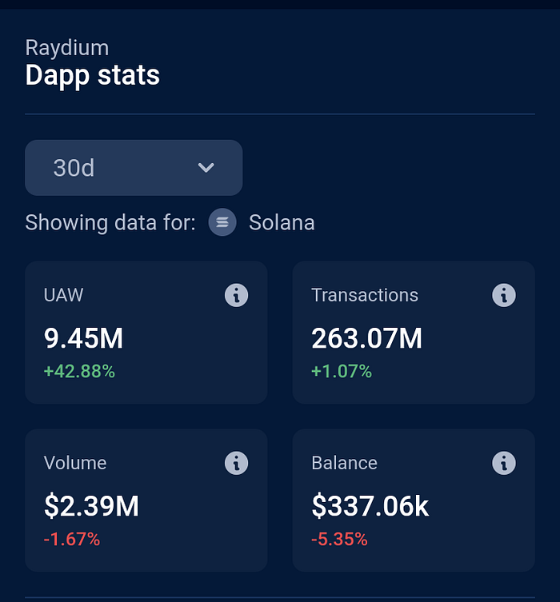Select the Transactions card label
The image size is (560, 602).
point(364,295)
